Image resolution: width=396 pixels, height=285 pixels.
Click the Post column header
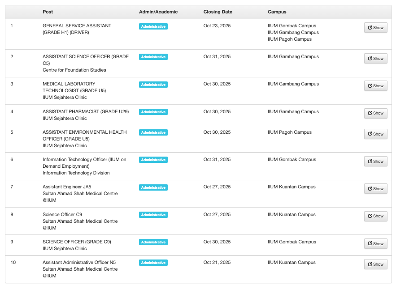48,12
